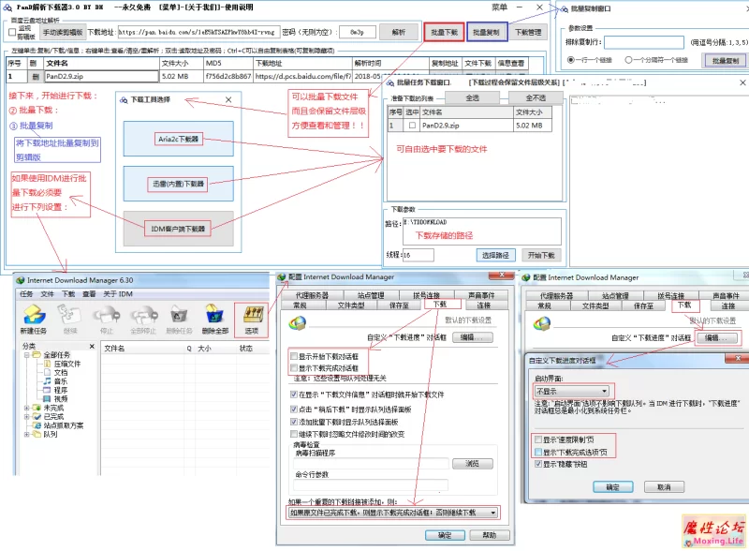Screen dimensions: 749x551
Task: Click 手动读剪辑板 button
Action: point(63,32)
